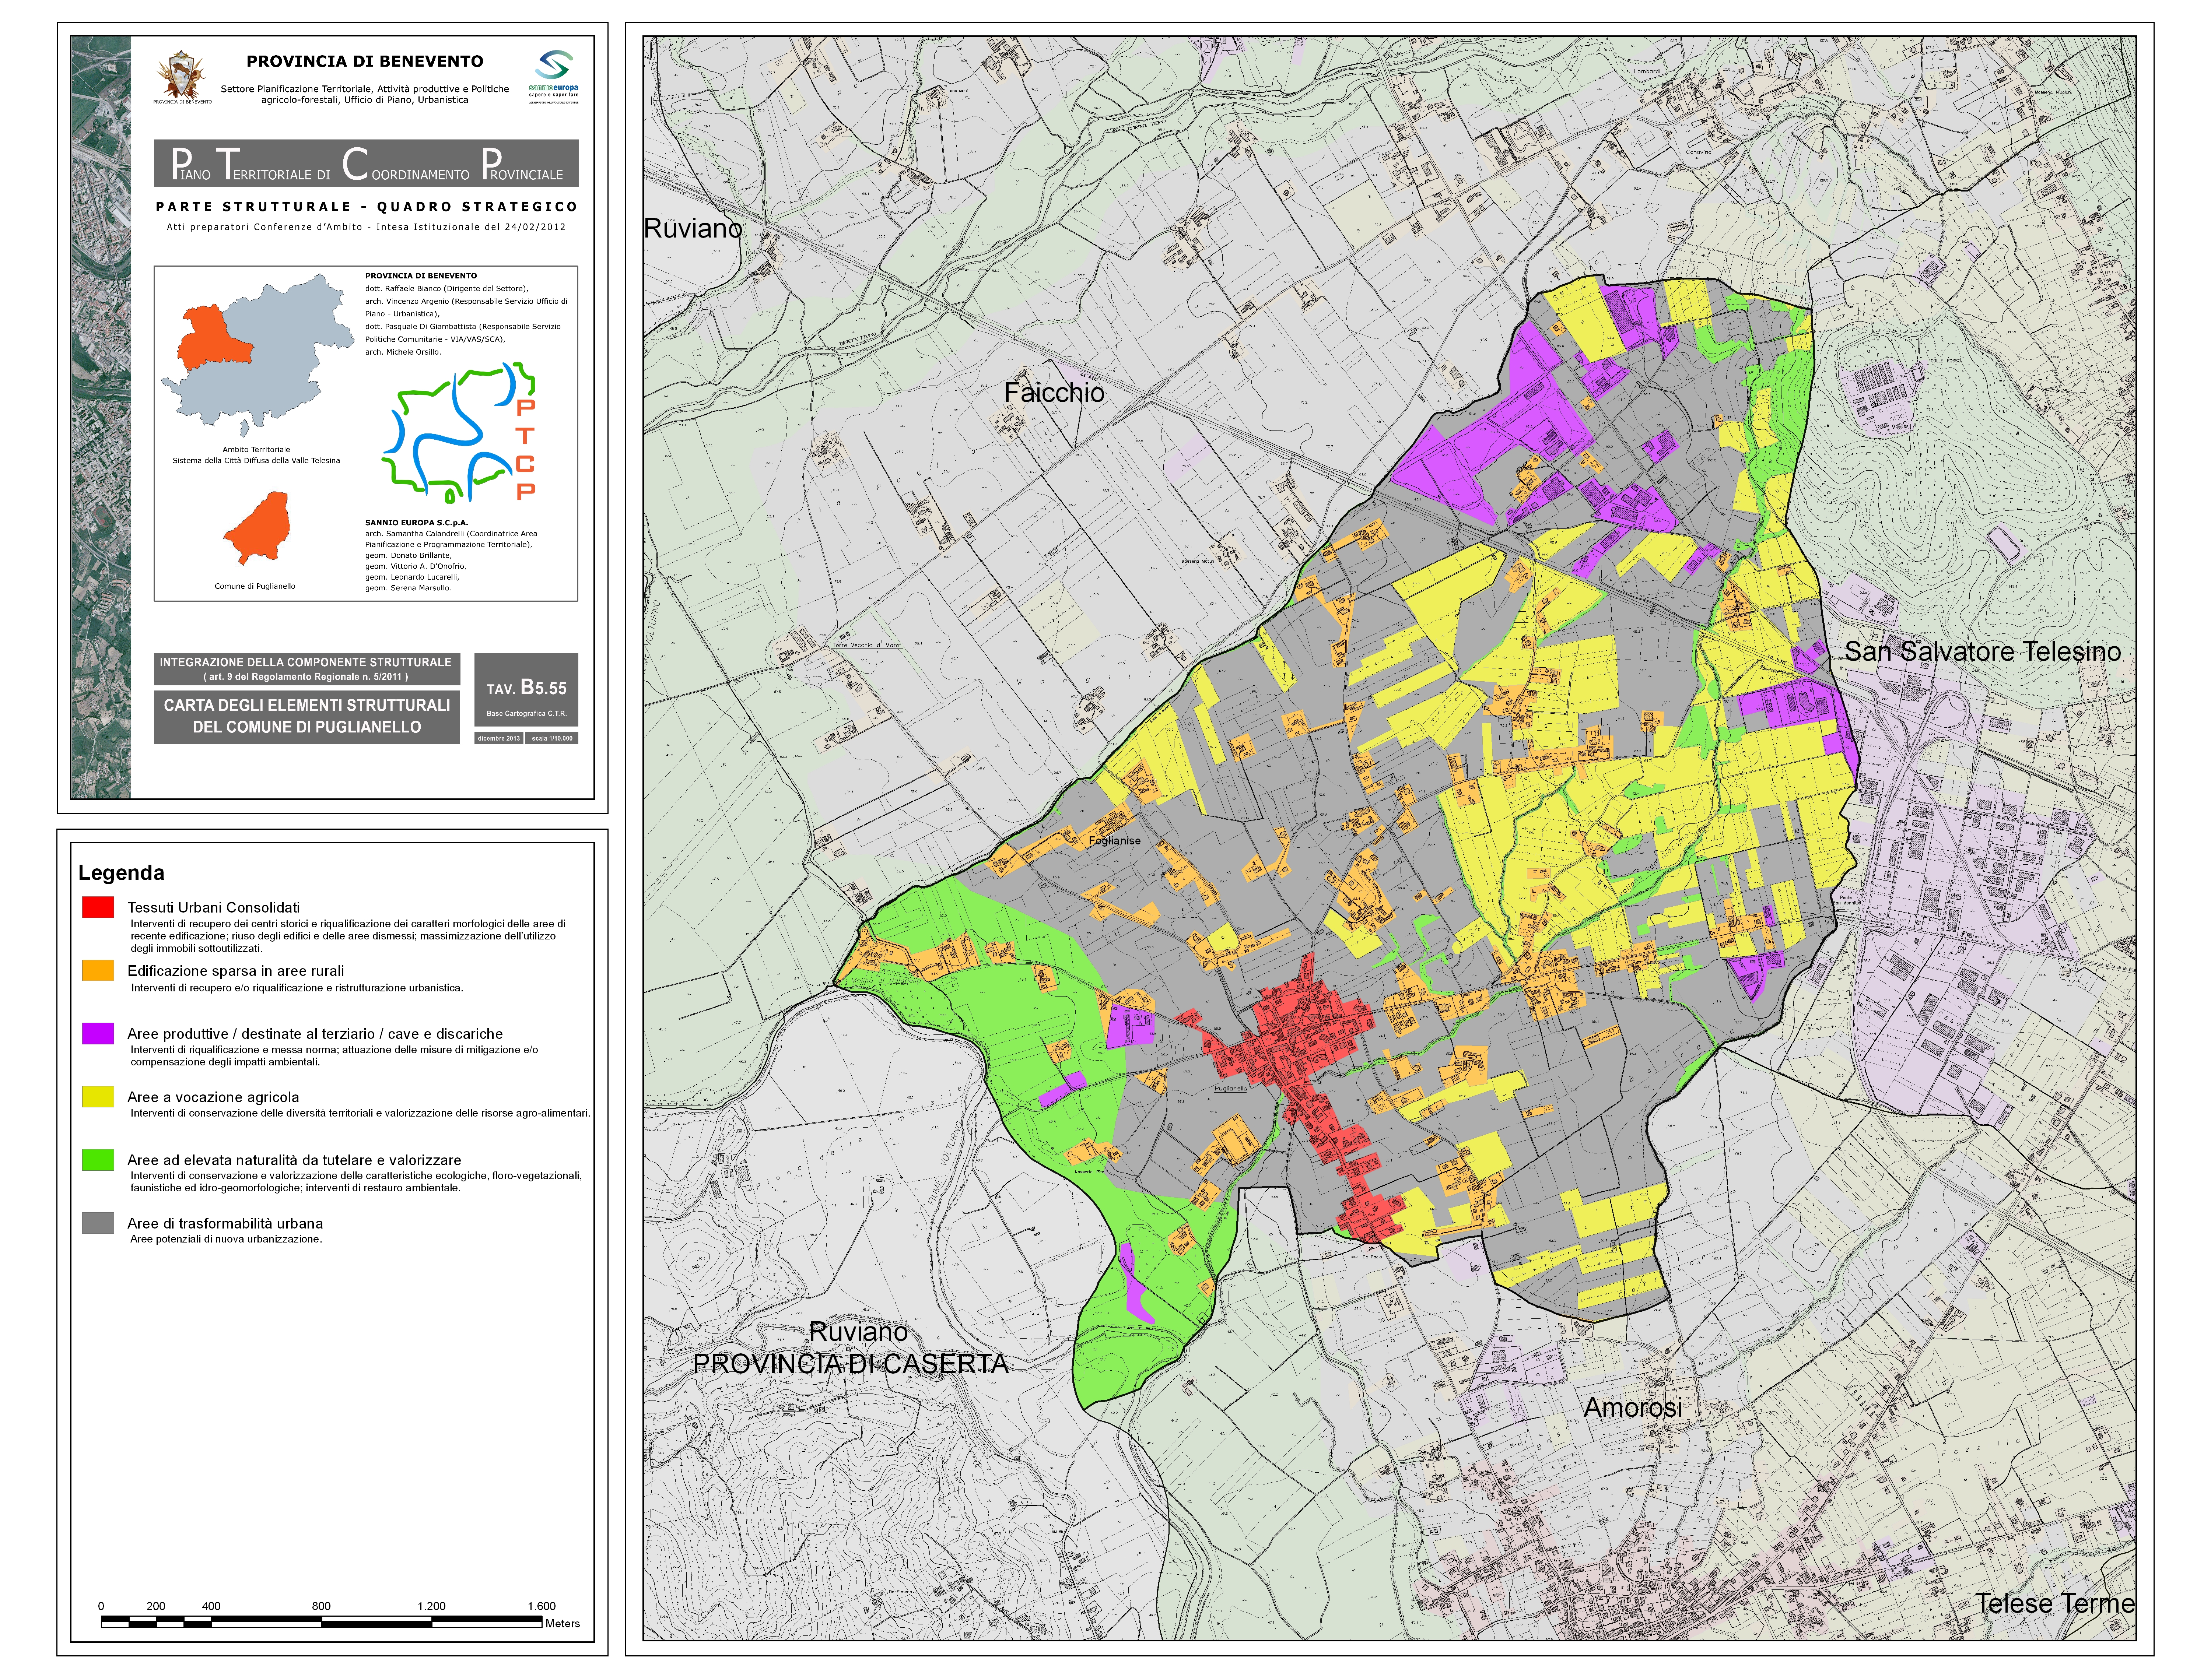
Task: Click the Piano Territoriale di Coordinamento Provinciale banner
Action: point(366,163)
